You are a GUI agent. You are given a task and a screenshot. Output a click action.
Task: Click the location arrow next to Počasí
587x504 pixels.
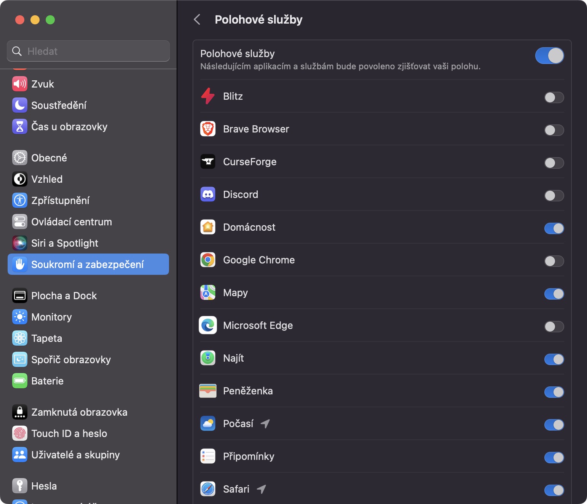point(265,424)
